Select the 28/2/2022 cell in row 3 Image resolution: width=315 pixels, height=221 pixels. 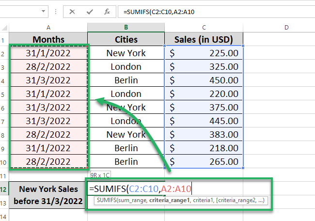tap(48, 66)
